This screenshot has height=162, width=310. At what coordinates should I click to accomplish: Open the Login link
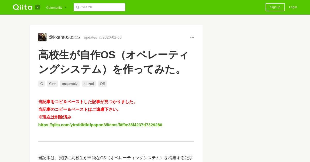(293, 7)
